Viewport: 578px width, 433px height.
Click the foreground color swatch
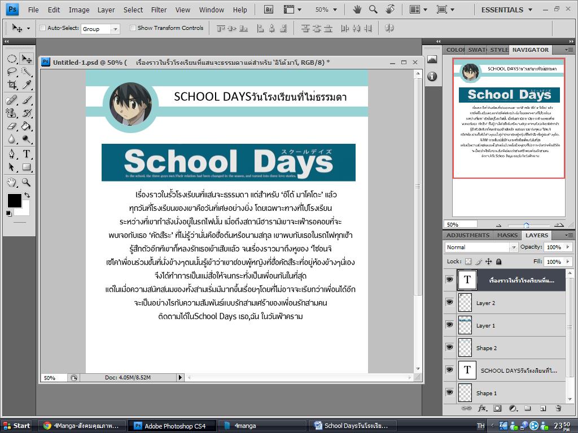pyautogui.click(x=14, y=201)
